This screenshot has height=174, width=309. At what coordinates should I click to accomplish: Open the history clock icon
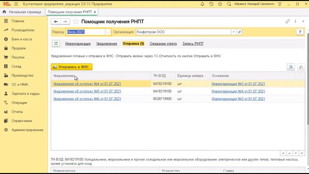[x=211, y=4]
